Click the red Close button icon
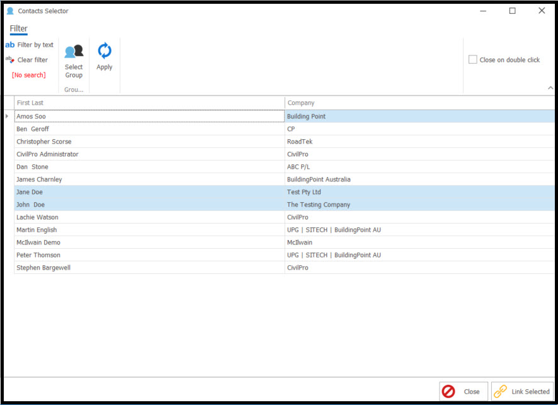 pos(448,391)
